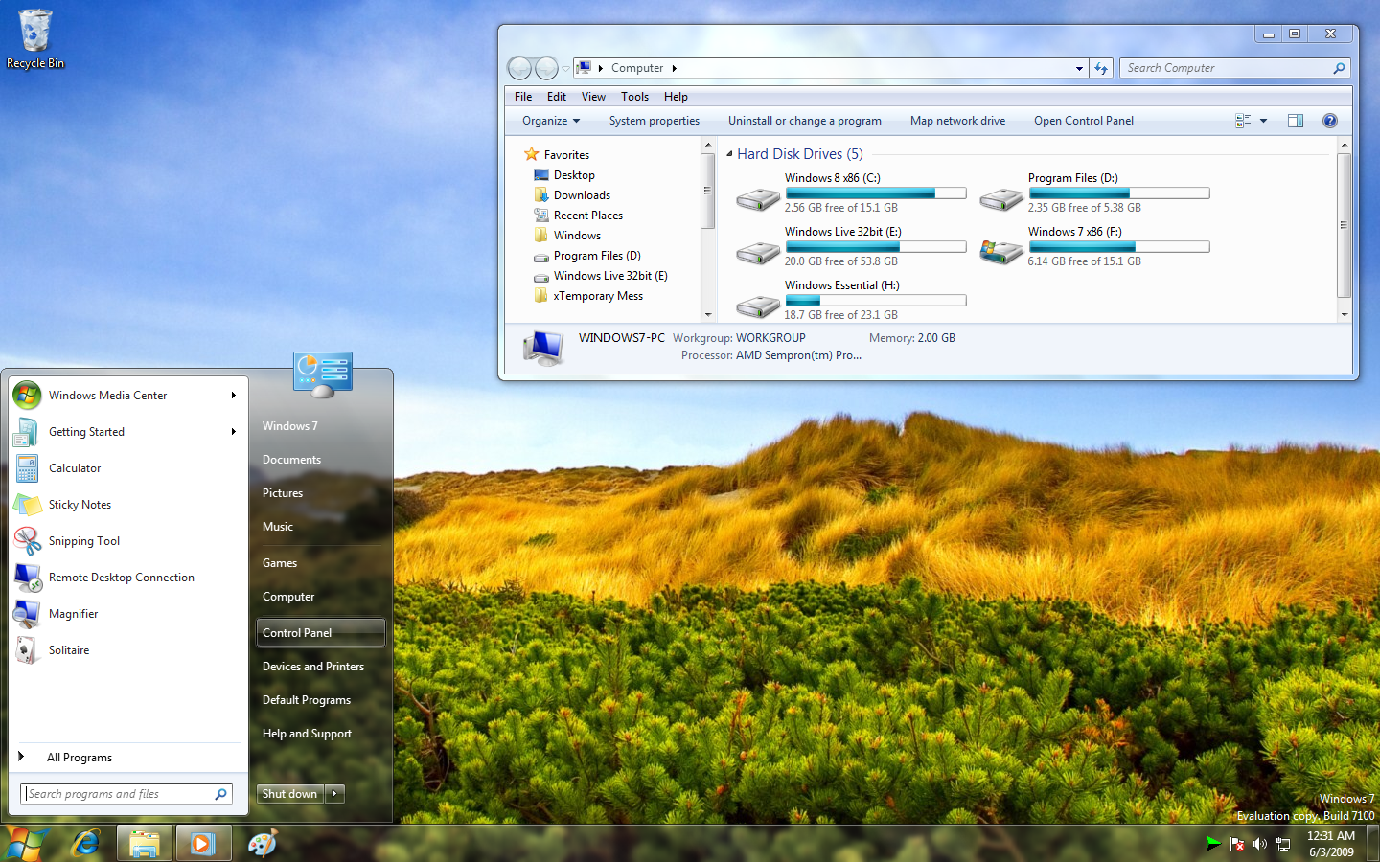The height and width of the screenshot is (862, 1380).
Task: Click the Shut down button
Action: (x=290, y=794)
